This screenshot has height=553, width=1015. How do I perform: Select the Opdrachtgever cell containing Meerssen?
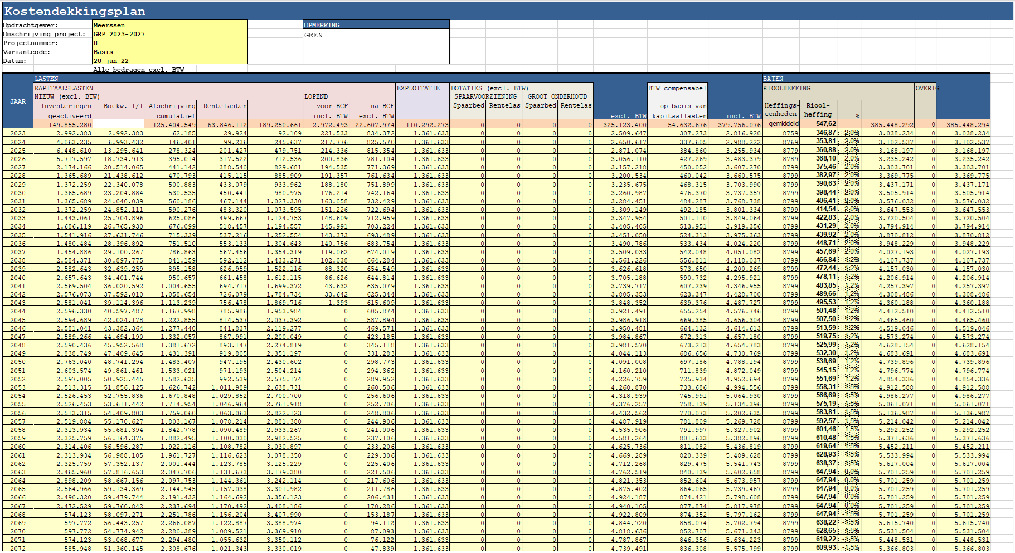point(169,25)
